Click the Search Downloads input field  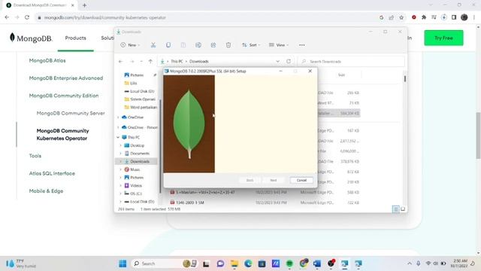pos(351,62)
